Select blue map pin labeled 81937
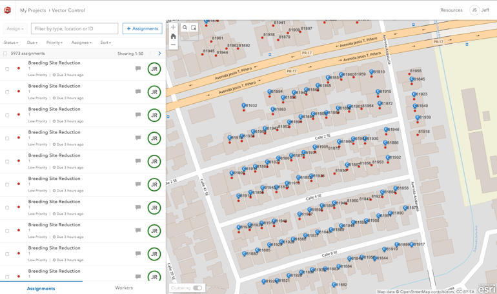497x294 pixels. pos(305,235)
